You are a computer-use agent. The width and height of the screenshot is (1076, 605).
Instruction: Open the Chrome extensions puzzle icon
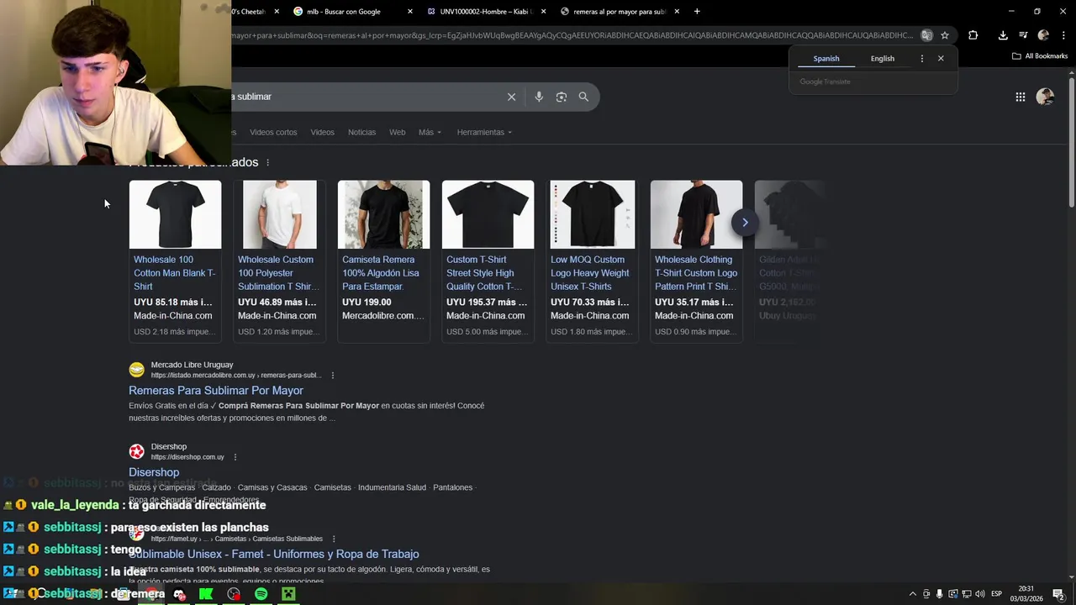973,35
